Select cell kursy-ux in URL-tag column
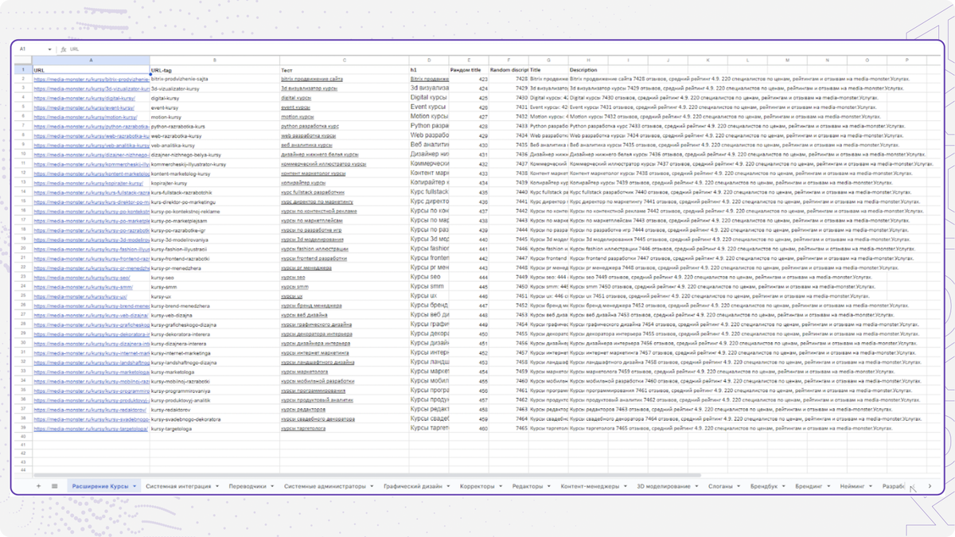 pos(214,297)
